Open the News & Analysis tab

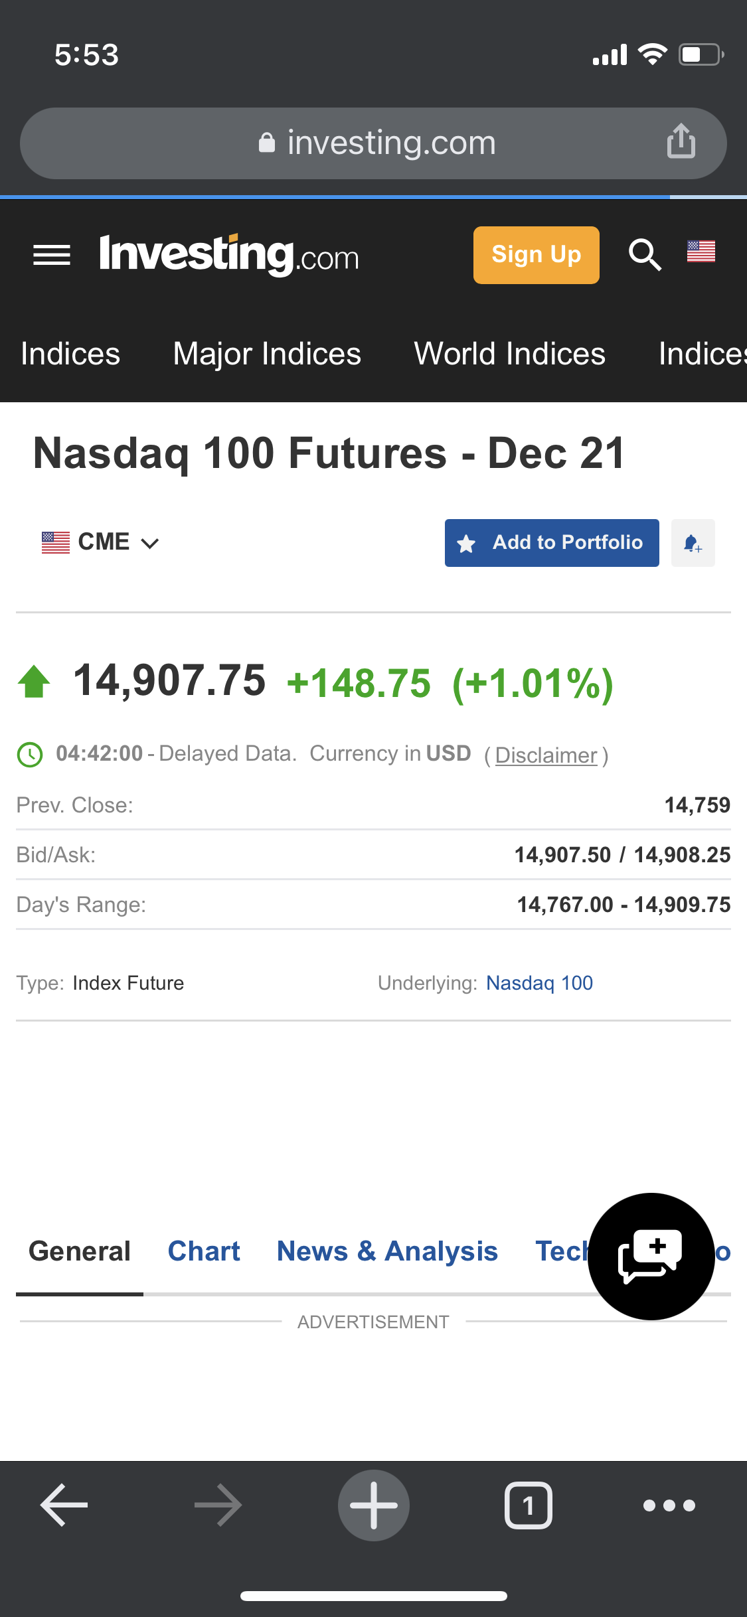387,1251
